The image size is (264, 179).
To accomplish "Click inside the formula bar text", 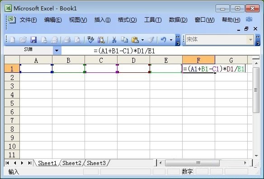I will pos(124,51).
